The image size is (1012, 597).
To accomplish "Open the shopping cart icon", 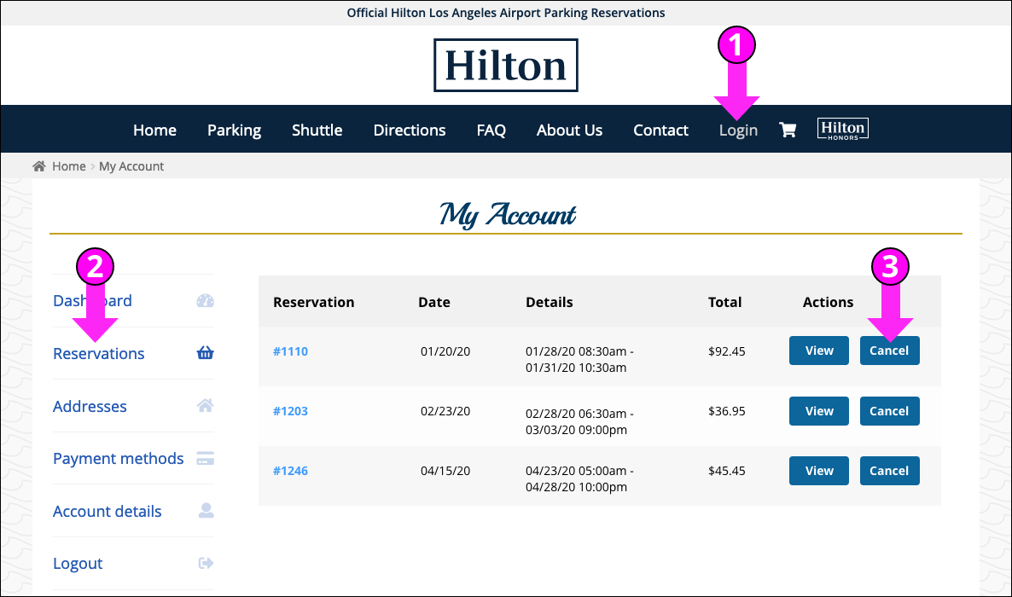I will click(788, 130).
